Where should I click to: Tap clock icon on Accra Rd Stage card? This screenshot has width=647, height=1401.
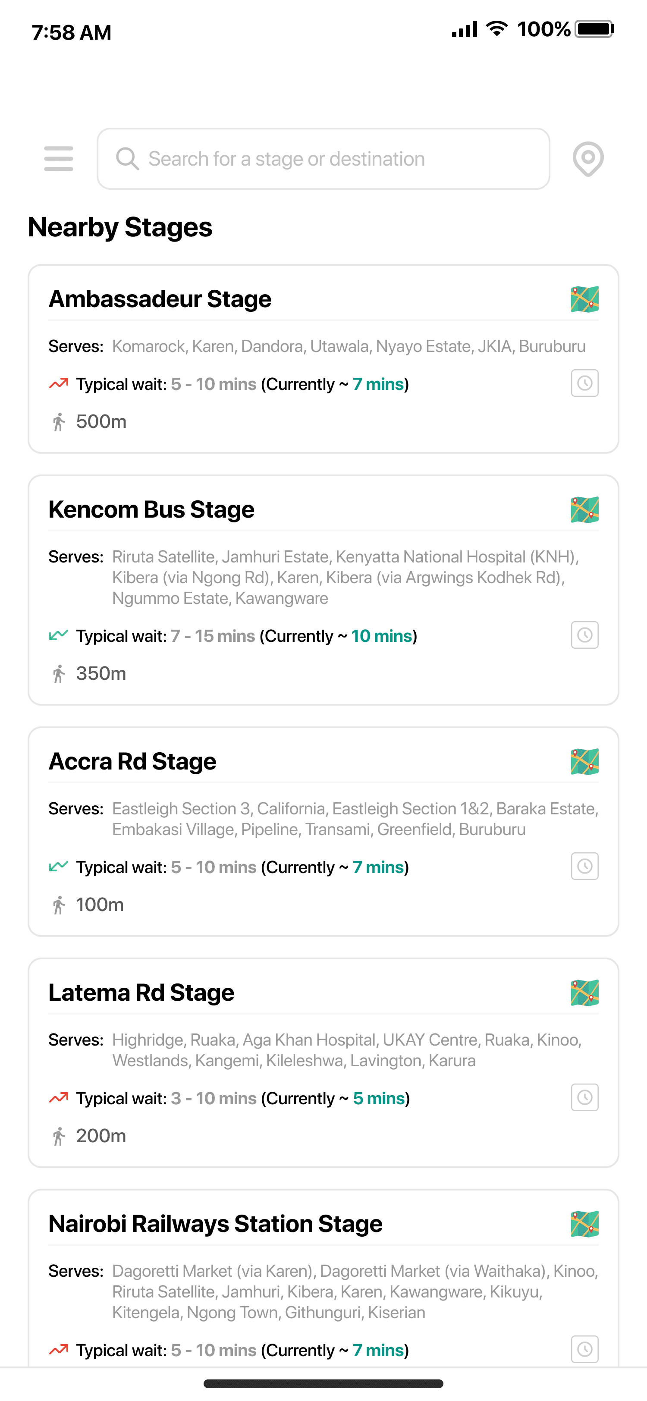584,867
